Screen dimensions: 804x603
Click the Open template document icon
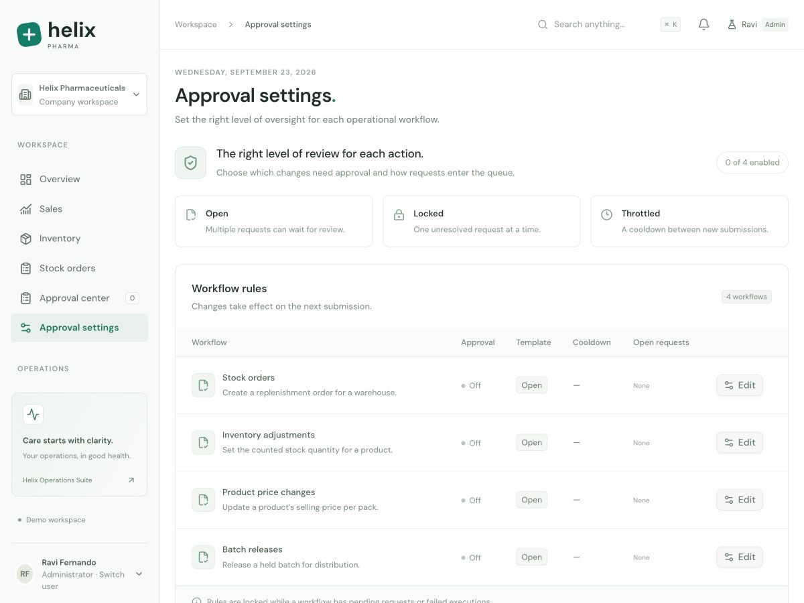(191, 214)
